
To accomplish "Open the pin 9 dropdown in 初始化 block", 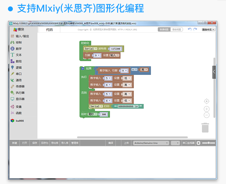I will [x=97, y=55].
